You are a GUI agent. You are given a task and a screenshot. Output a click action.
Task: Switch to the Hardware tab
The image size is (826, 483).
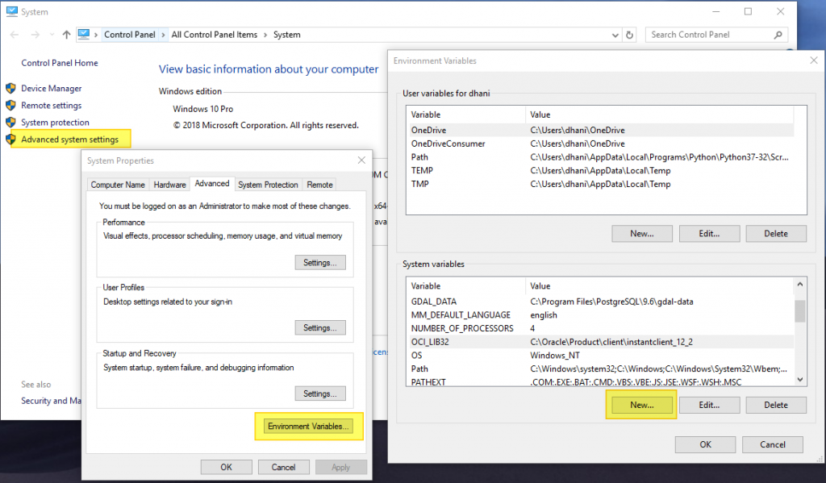point(169,184)
